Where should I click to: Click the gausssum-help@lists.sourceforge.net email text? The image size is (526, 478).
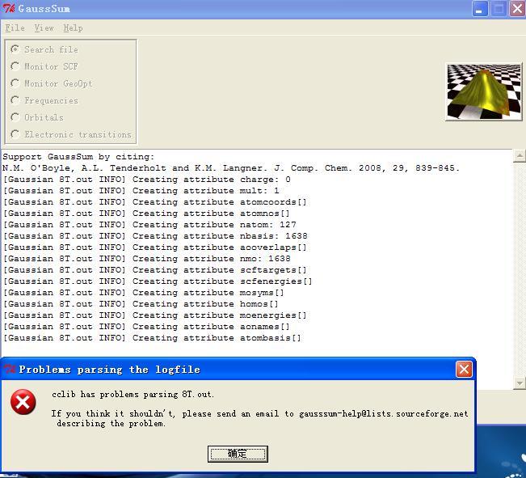click(384, 414)
